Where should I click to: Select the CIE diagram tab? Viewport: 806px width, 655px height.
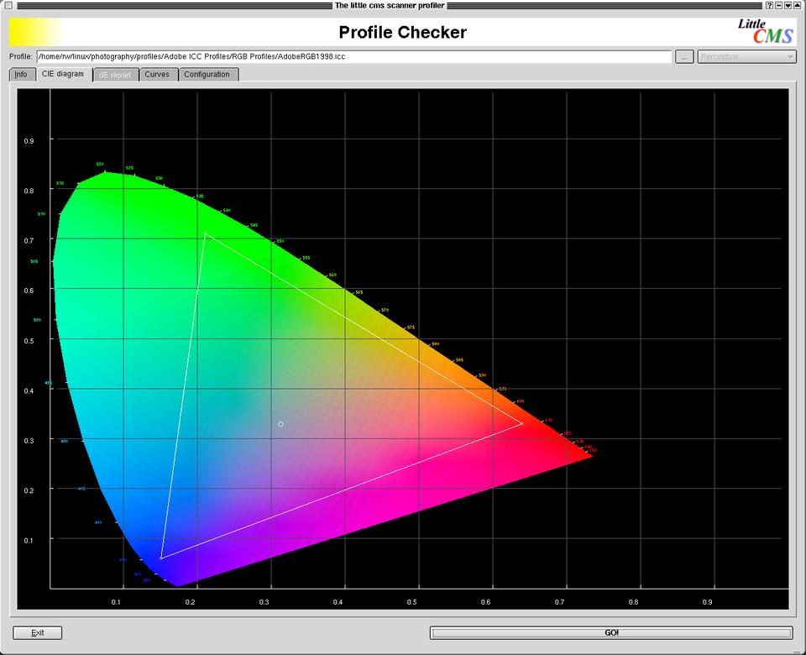[63, 75]
